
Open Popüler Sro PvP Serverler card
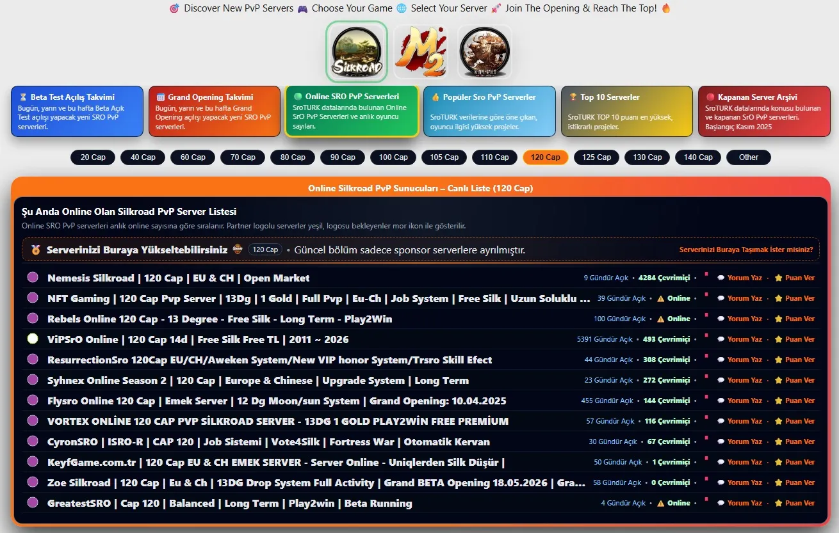[489, 111]
